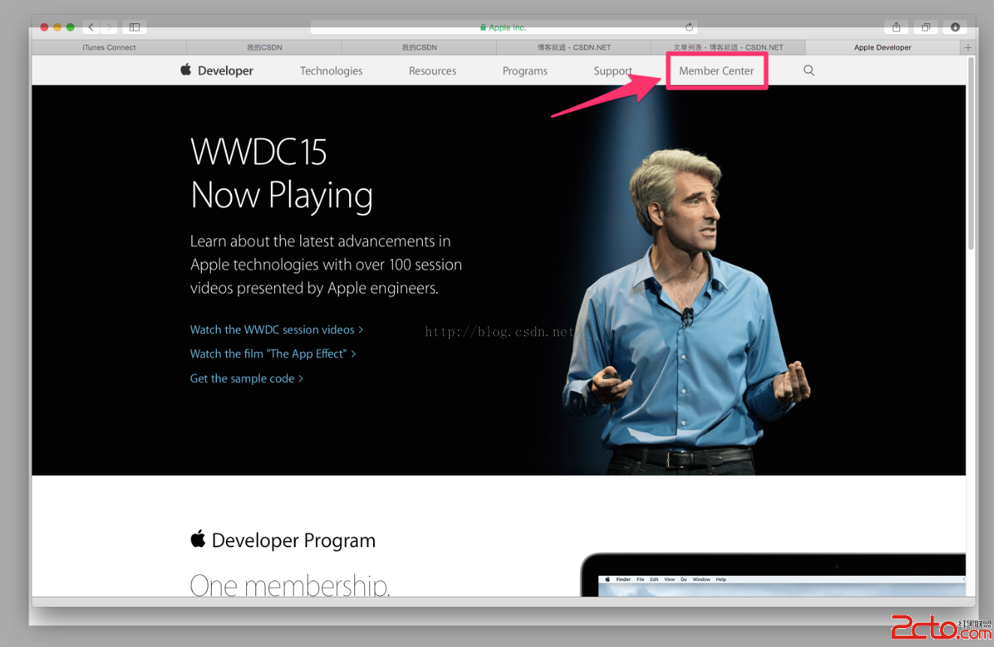Minimize Safari with the yellow button
The width and height of the screenshot is (994, 647).
coord(57,27)
